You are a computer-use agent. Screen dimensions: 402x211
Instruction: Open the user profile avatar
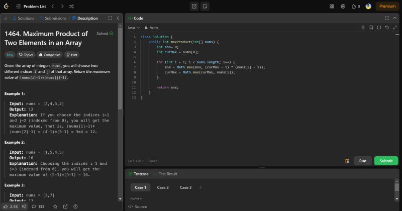pyautogui.click(x=368, y=7)
